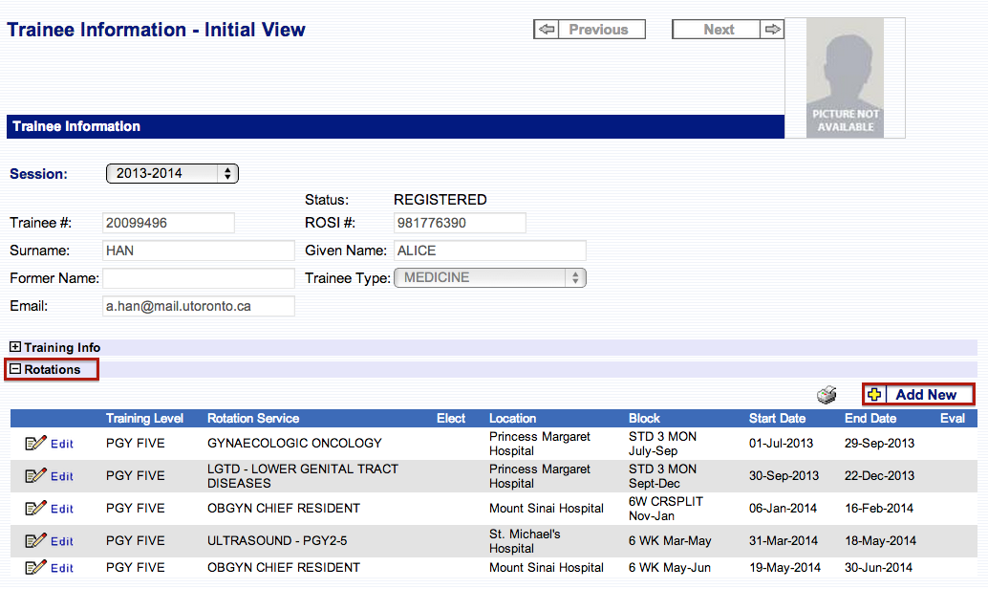The image size is (988, 589).
Task: Click pencil icon for 06-Jan-2014 Chief Resident row
Action: [36, 508]
